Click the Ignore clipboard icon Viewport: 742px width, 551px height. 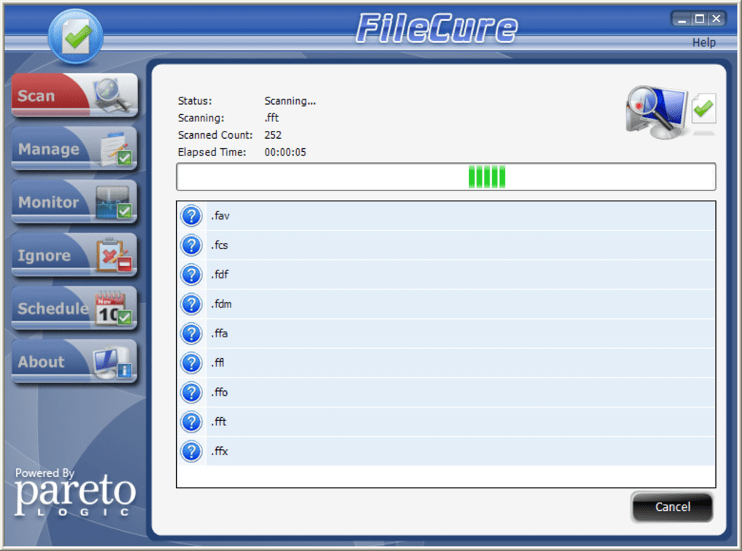[114, 255]
